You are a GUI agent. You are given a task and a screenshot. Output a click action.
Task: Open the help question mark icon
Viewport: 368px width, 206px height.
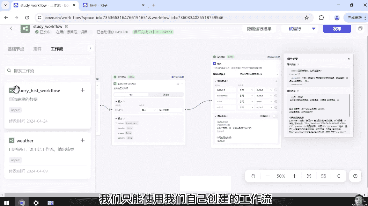click(355, 176)
